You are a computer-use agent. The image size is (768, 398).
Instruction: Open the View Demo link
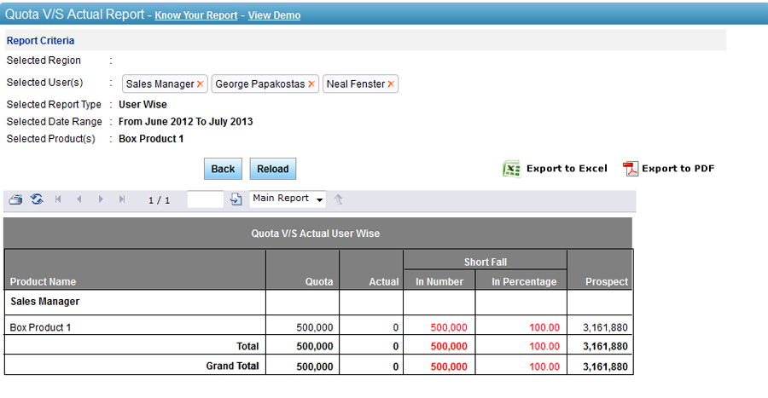point(274,15)
